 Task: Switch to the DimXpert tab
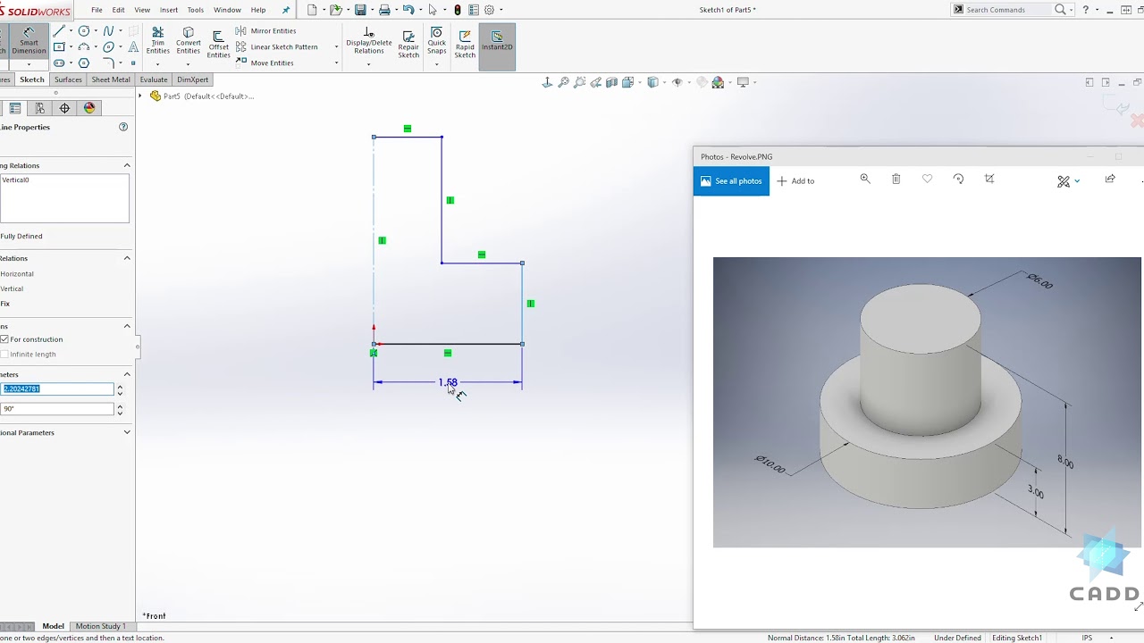click(x=193, y=79)
